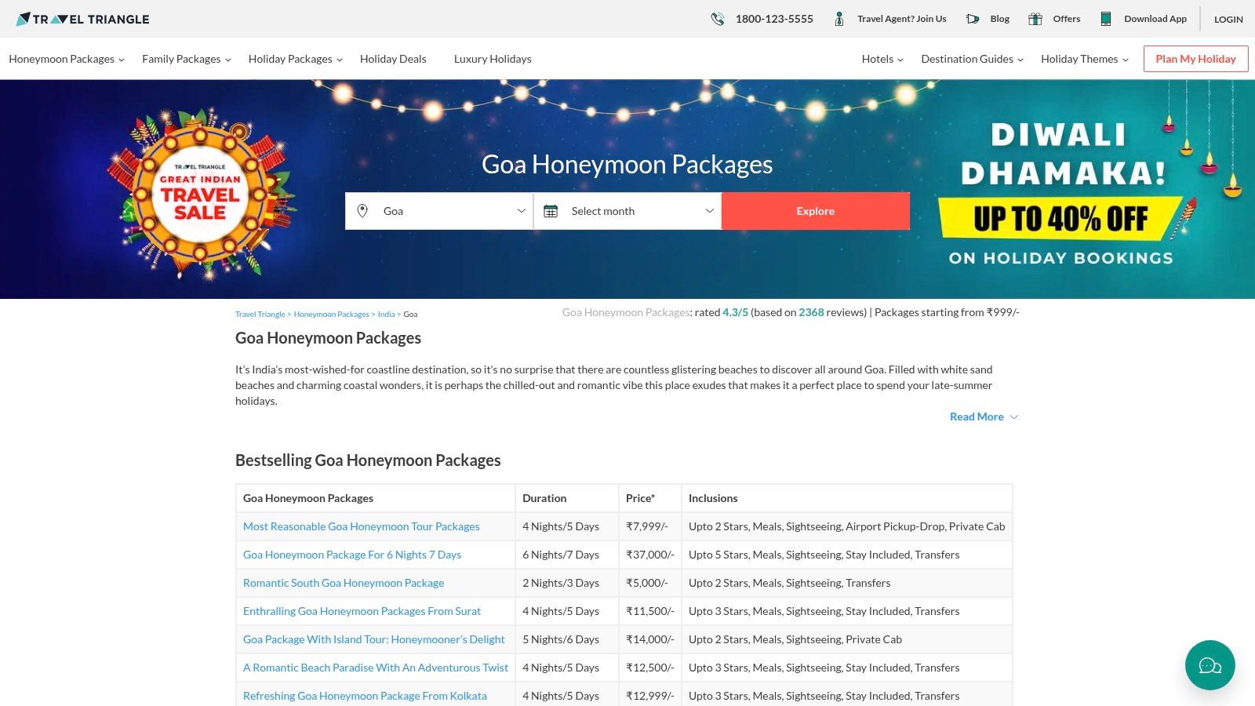The height and width of the screenshot is (706, 1255).
Task: Click the Travel Triangle logo
Action: click(83, 19)
